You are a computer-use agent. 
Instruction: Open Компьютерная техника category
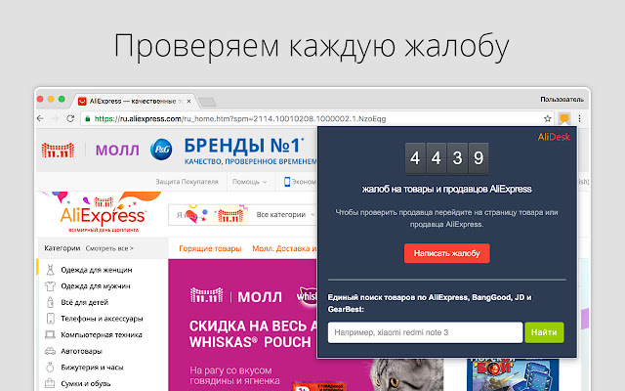[102, 334]
